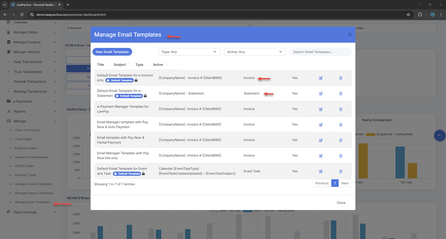Edit the e-Statement default template
Viewport: 446px width, 239px height.
pyautogui.click(x=321, y=93)
